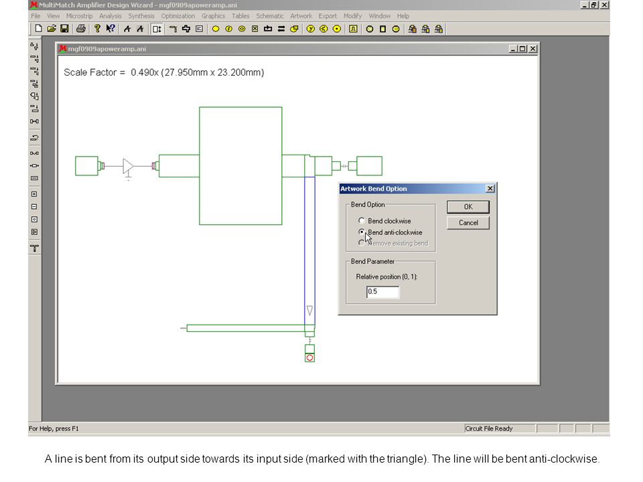This screenshot has height=482, width=643.
Task: Click the red circle element in artwork
Action: point(309,357)
